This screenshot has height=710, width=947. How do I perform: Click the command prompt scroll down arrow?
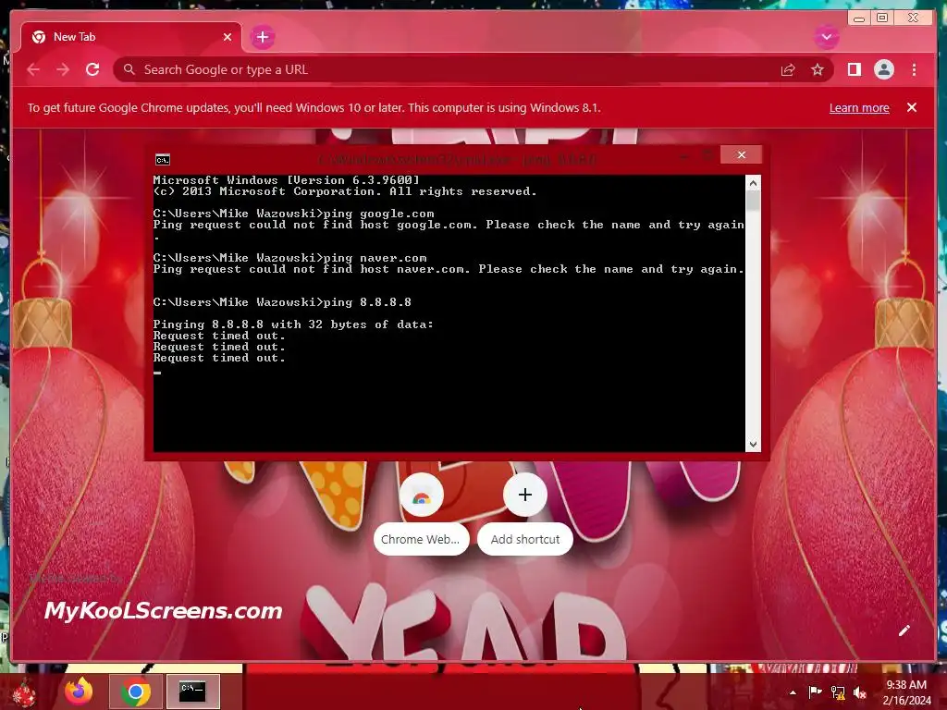point(753,445)
